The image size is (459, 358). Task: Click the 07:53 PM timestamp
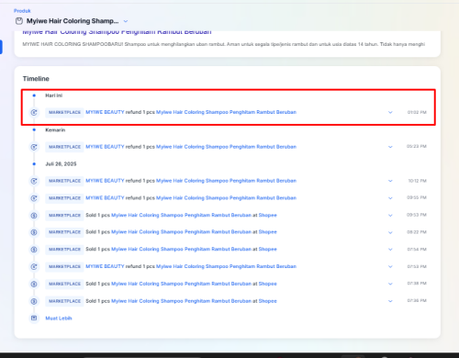click(x=417, y=266)
